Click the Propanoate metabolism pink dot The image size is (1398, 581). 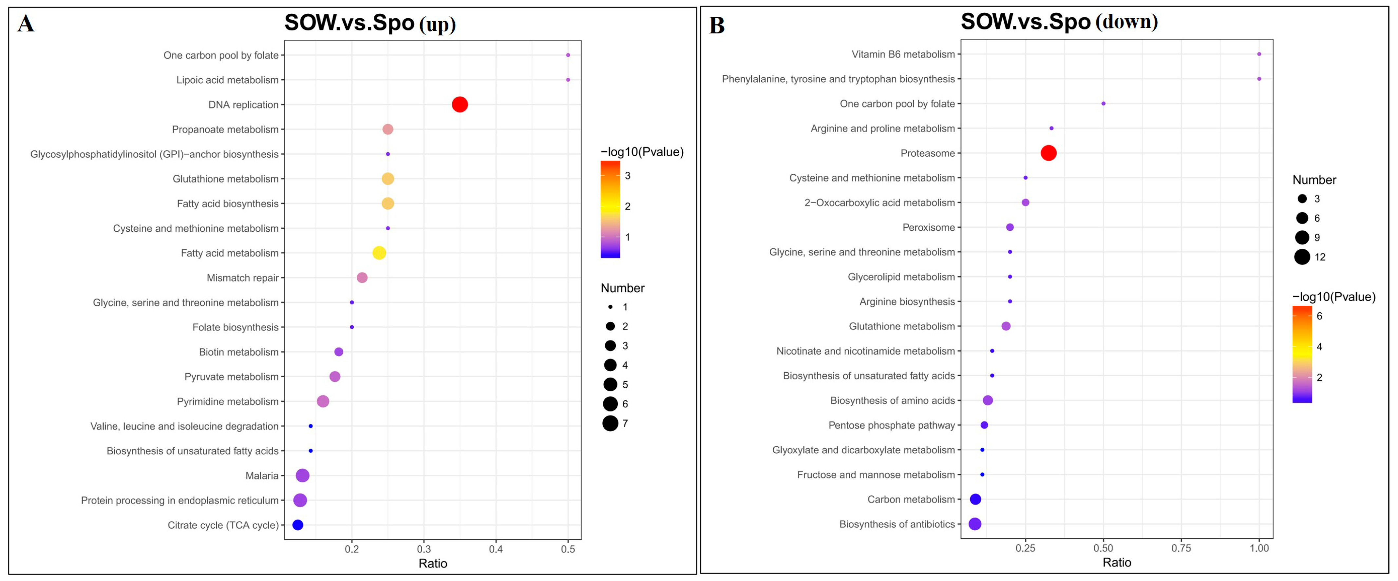coord(387,129)
